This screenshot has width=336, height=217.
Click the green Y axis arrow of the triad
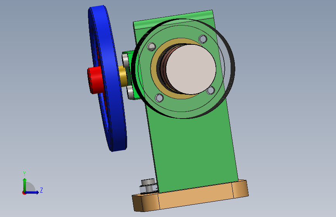25,184
